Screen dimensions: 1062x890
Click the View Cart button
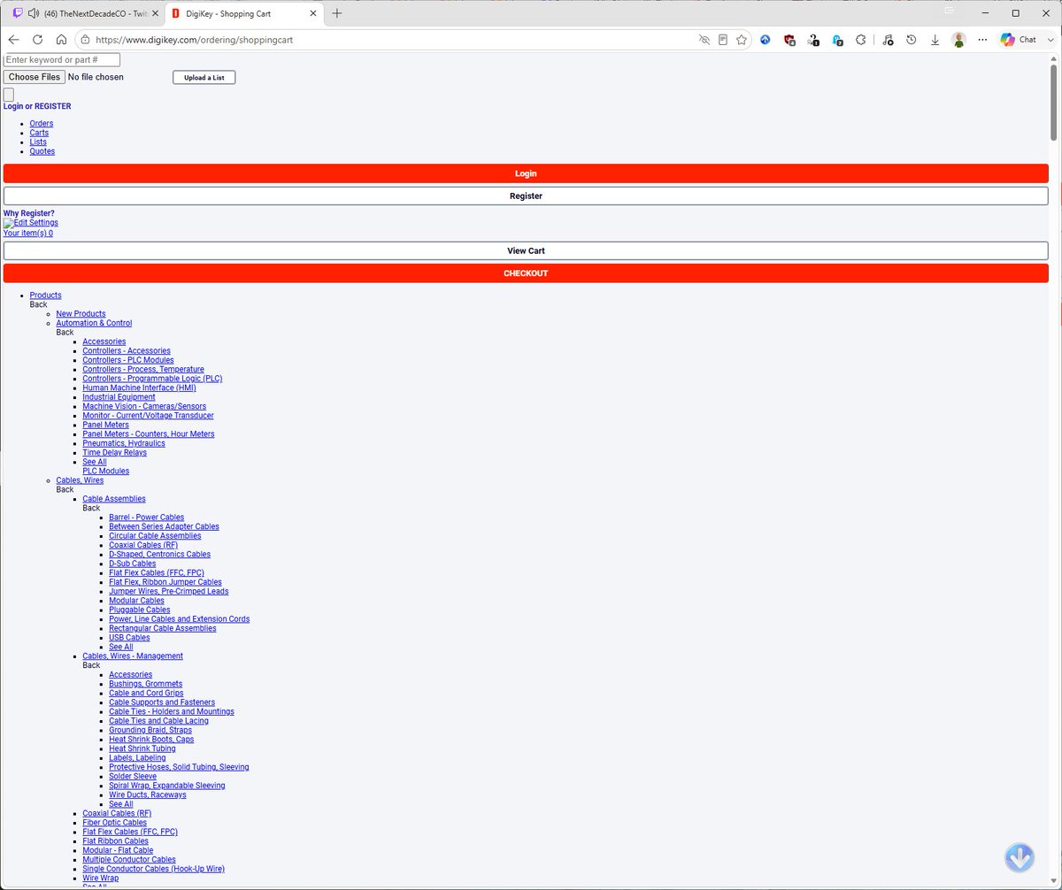(x=526, y=251)
